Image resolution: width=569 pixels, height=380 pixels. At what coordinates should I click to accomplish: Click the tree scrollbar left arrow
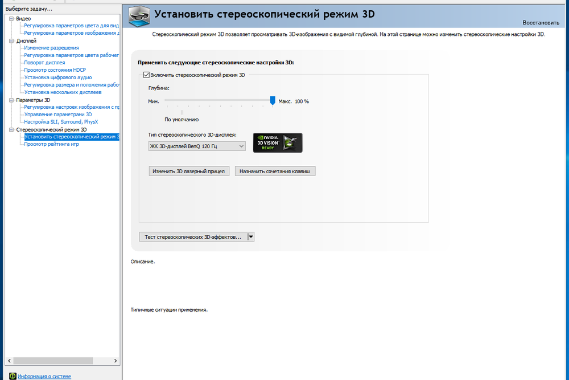pos(10,361)
